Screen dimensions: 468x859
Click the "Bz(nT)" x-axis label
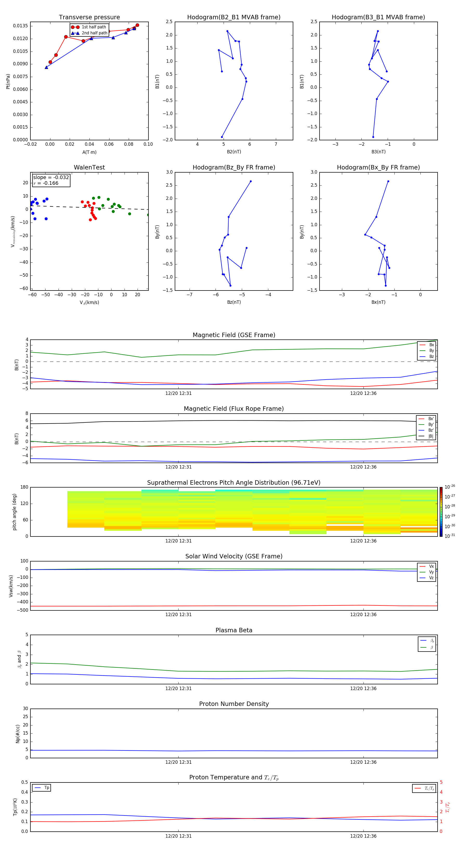[x=234, y=302]
